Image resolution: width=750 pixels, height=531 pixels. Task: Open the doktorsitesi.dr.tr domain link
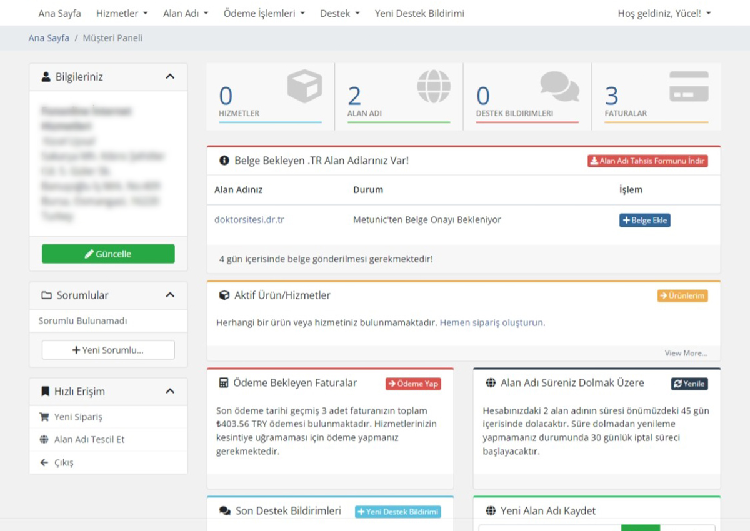tap(249, 220)
